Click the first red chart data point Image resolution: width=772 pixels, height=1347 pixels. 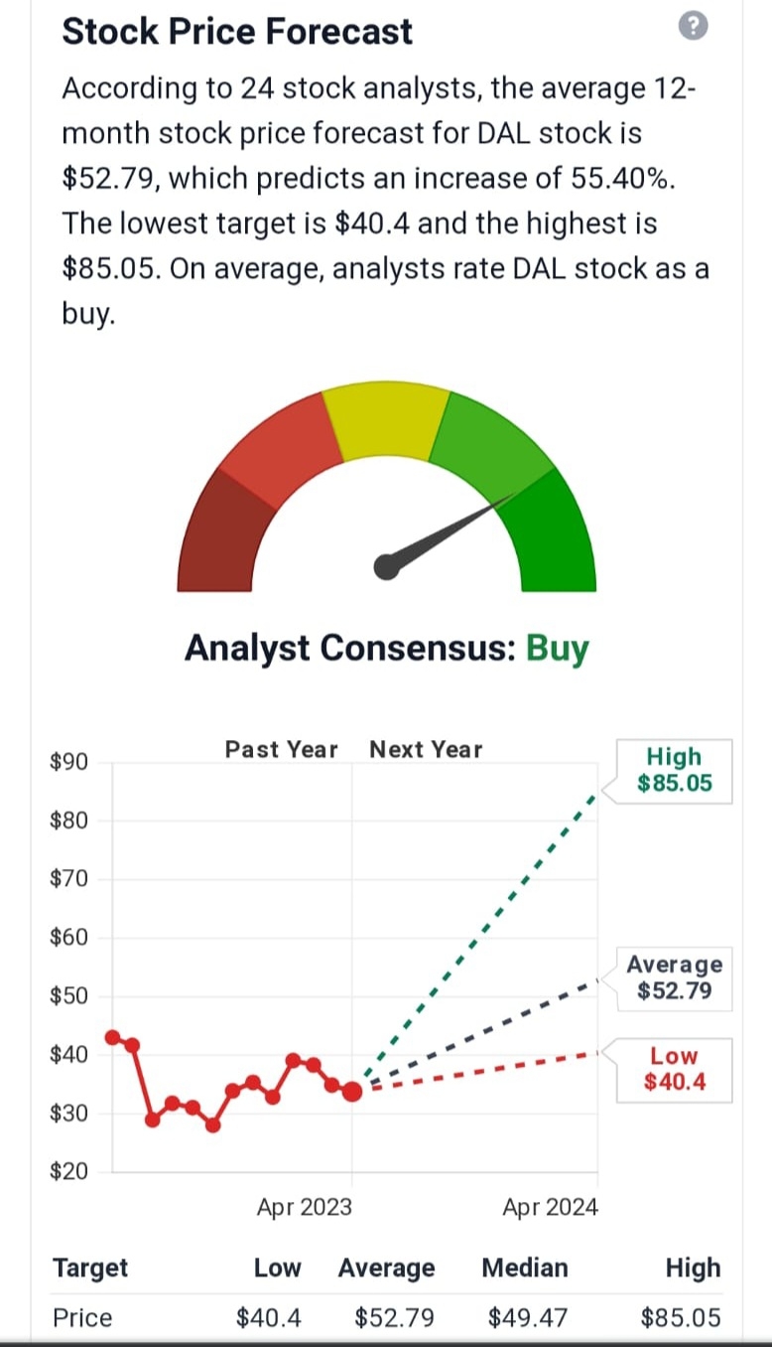(x=113, y=1037)
